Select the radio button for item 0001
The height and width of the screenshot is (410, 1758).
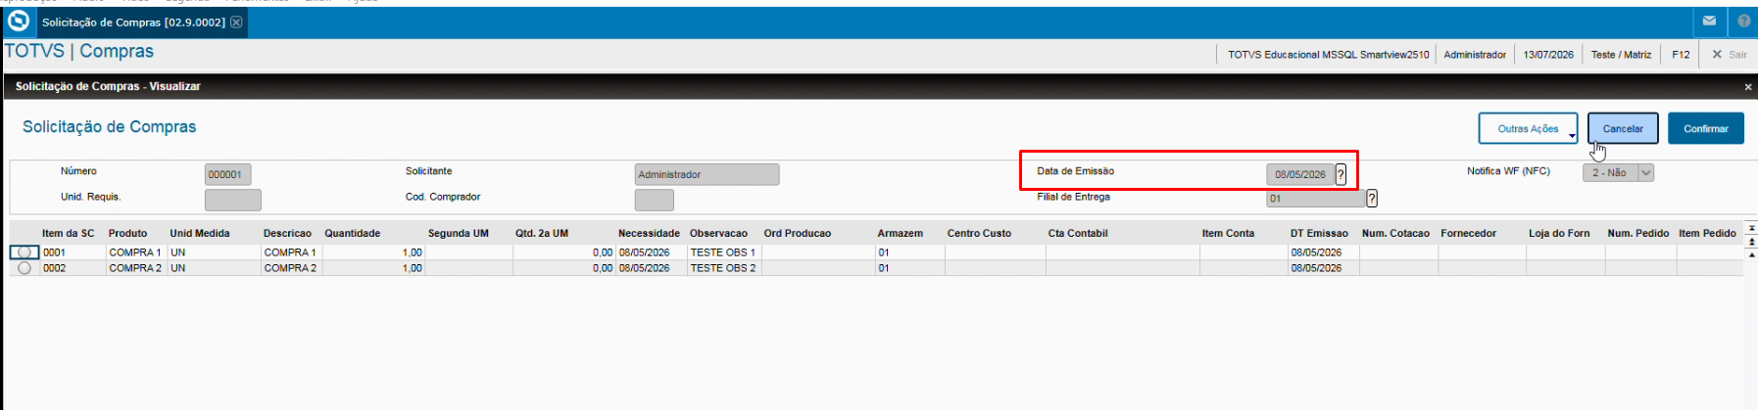24,252
